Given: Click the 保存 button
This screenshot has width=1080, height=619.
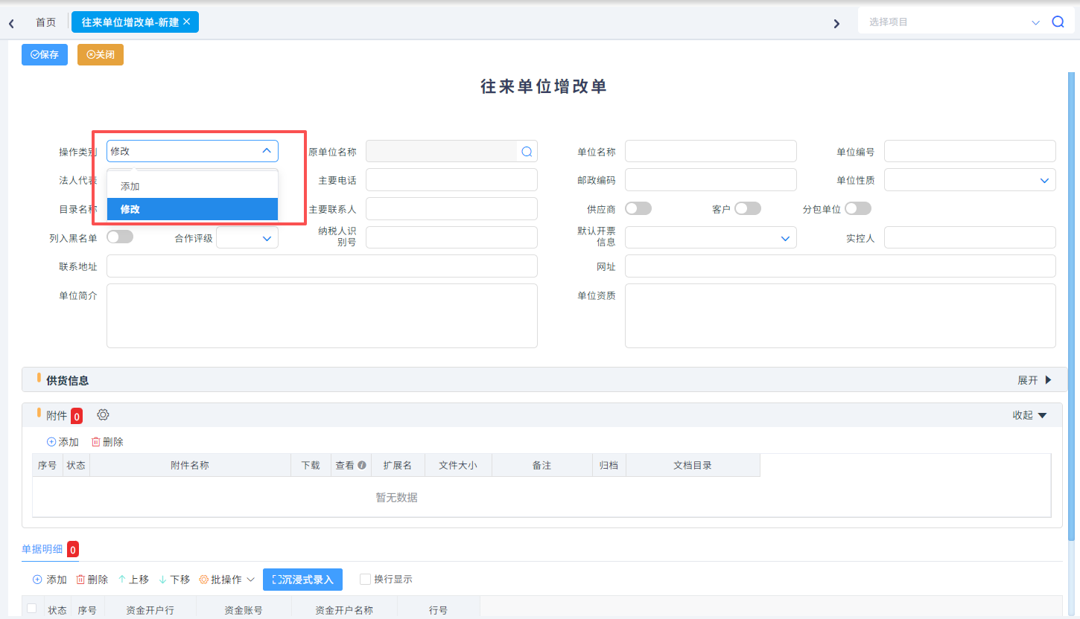Looking at the screenshot, I should click(x=45, y=54).
